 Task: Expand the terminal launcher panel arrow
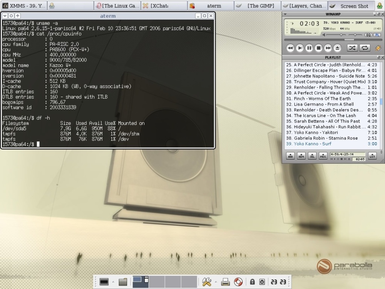pos(113,282)
